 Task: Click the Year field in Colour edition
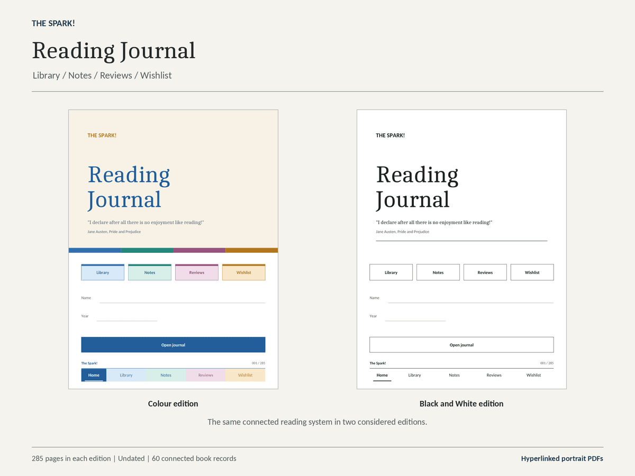[x=127, y=316]
